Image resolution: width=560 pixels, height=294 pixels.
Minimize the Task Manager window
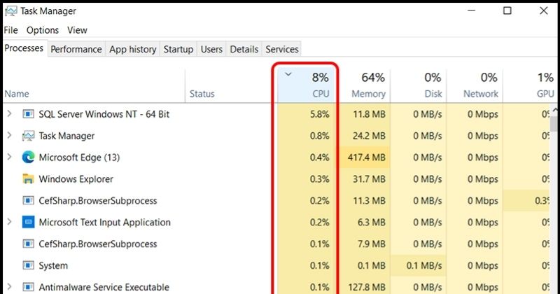pyautogui.click(x=471, y=10)
